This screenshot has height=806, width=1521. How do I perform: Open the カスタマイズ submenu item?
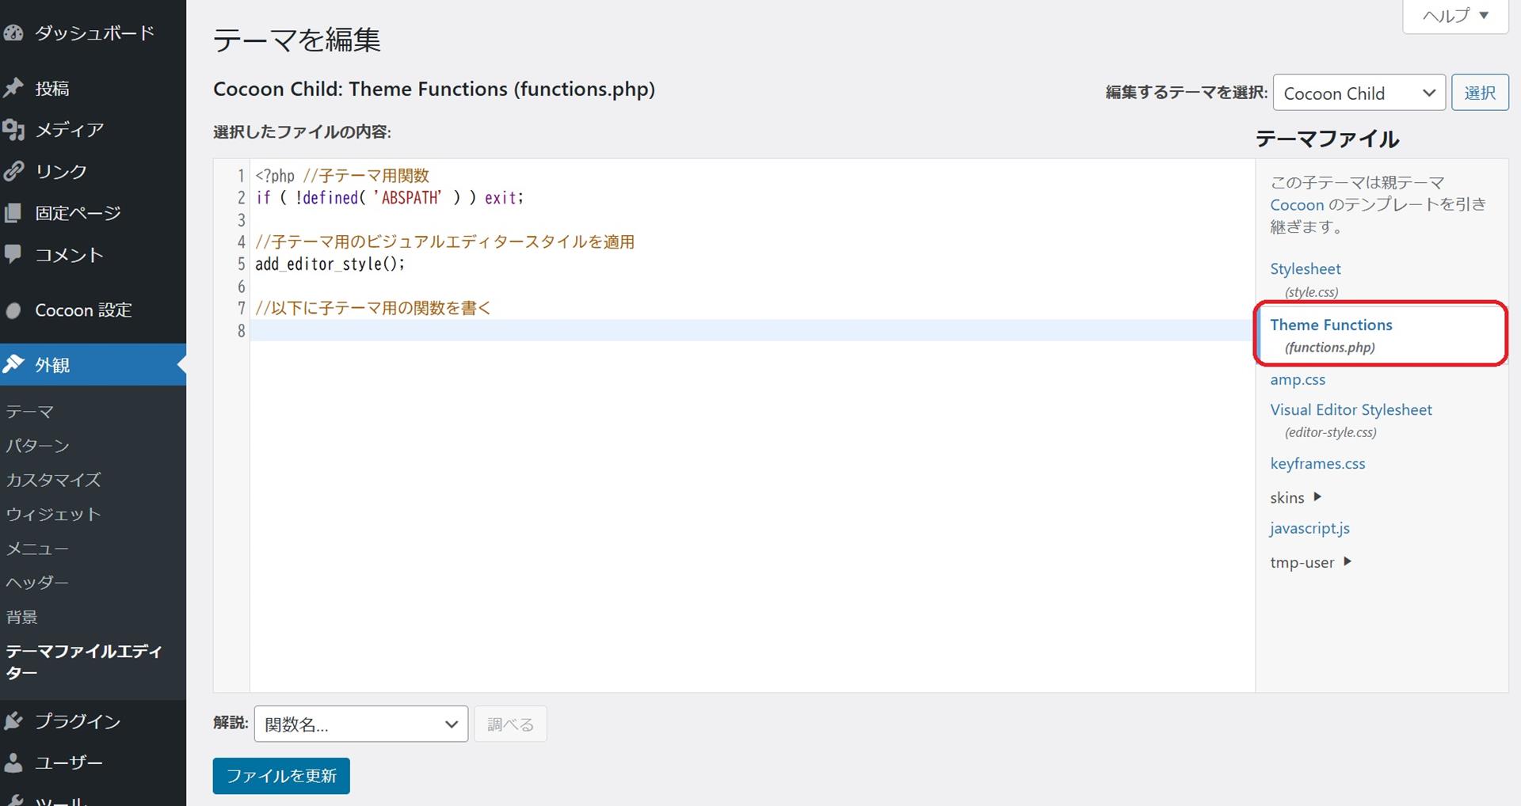click(53, 480)
